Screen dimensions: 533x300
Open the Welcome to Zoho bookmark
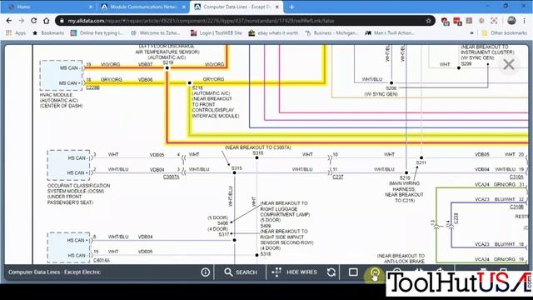(x=156, y=33)
